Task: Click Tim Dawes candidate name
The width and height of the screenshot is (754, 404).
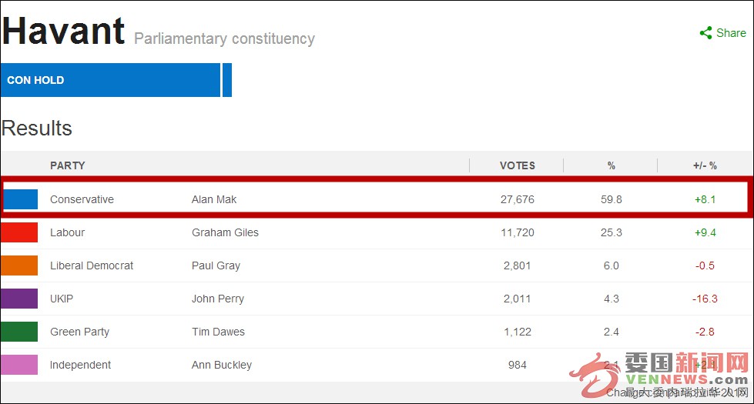Action: point(218,332)
